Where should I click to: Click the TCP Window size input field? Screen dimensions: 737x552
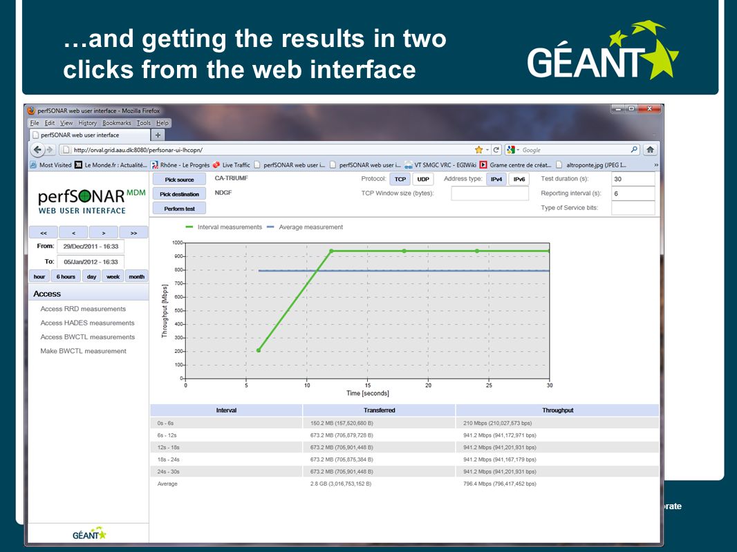pos(489,193)
